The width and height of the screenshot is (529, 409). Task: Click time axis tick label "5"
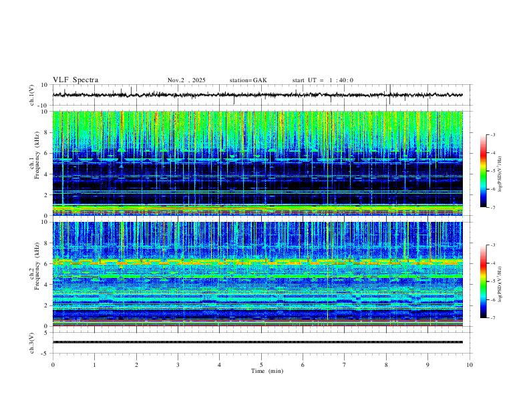coord(261,365)
